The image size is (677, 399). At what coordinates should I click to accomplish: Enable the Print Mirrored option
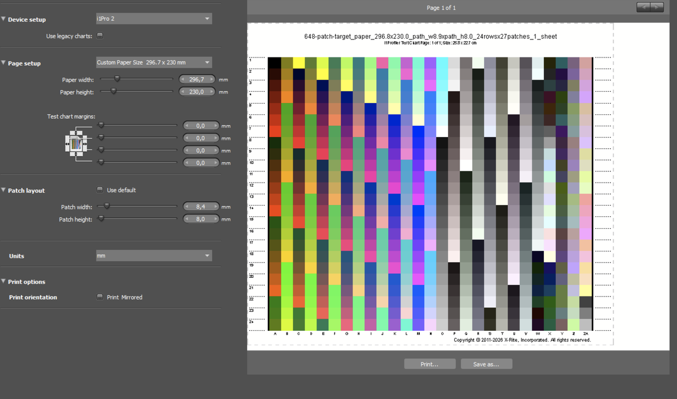click(x=100, y=297)
